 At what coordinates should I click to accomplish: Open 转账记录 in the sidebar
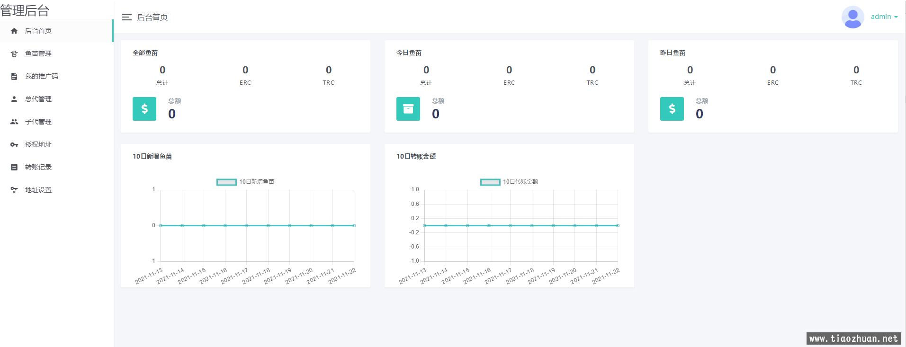tap(56, 167)
